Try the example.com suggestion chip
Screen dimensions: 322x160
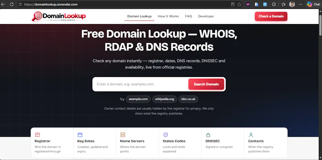coord(138,99)
